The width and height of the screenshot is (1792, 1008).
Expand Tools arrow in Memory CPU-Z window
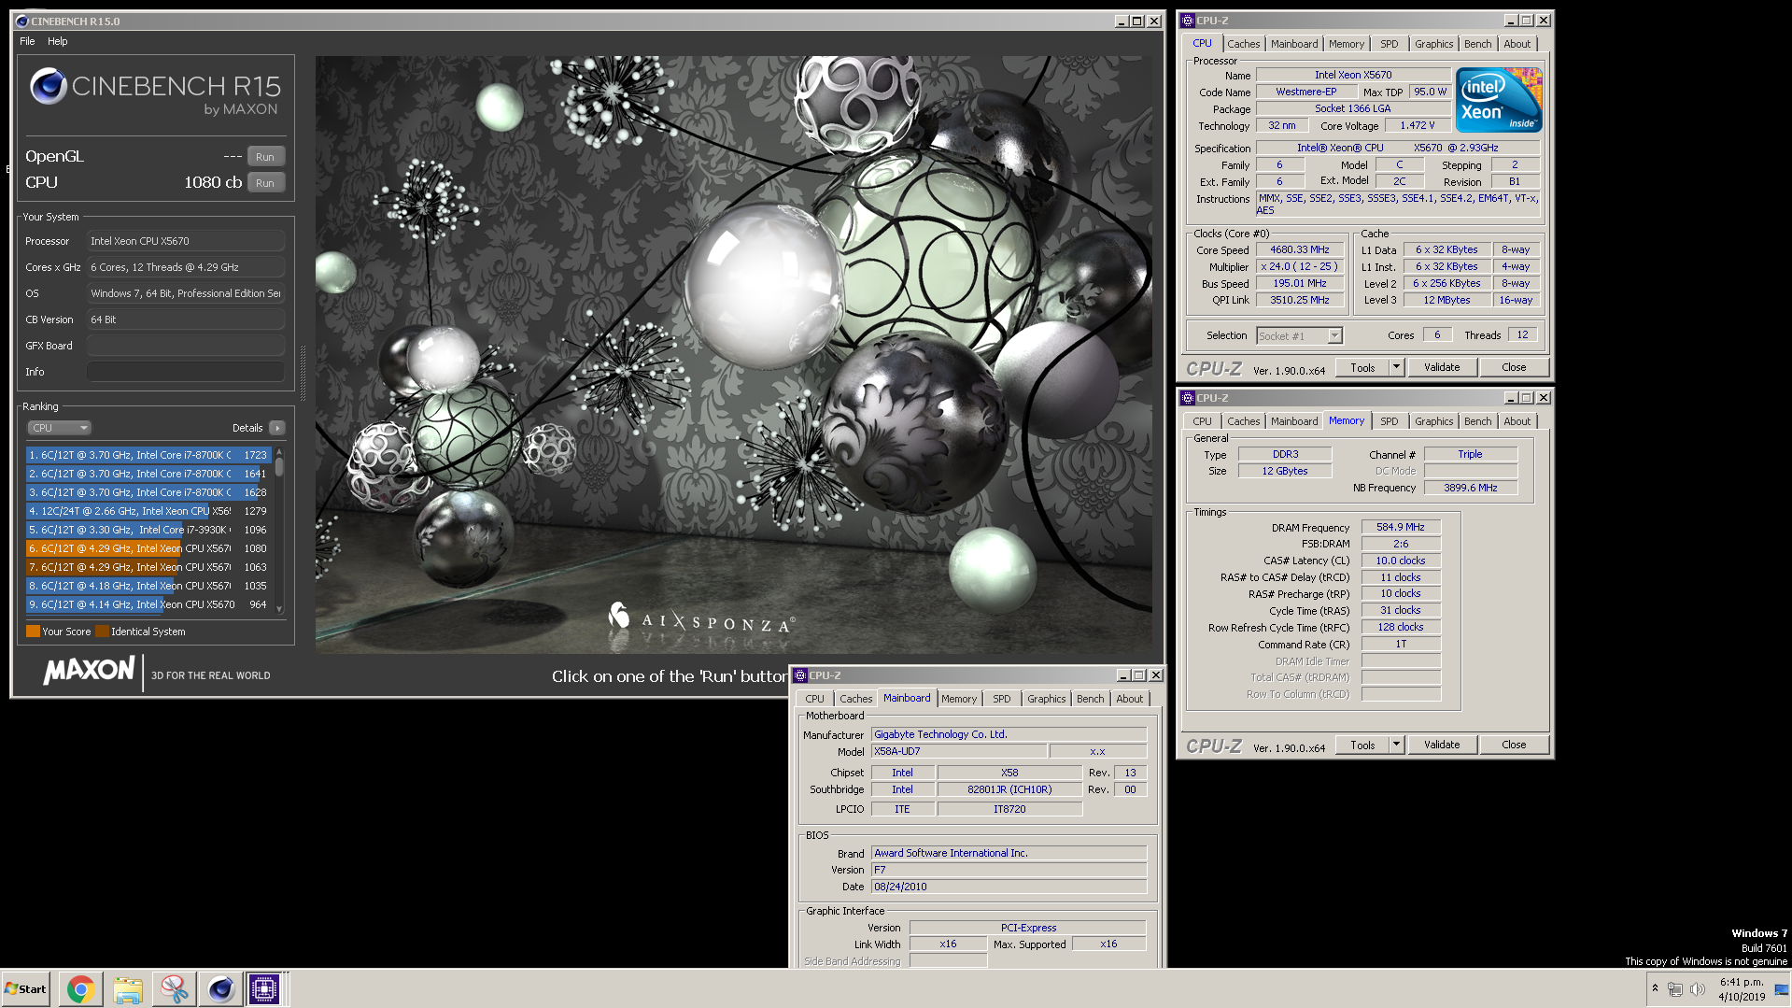click(1396, 745)
